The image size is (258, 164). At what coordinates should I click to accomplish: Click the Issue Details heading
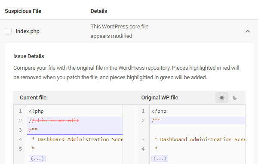[29, 56]
